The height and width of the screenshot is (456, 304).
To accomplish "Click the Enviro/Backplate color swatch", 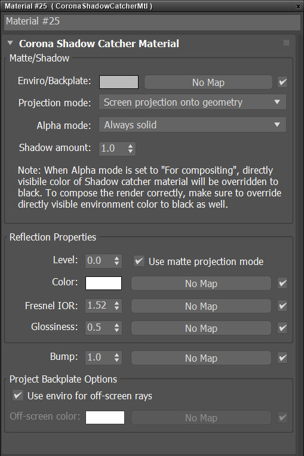I will 119,82.
